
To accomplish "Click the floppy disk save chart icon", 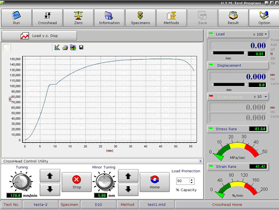I will [x=81, y=47].
